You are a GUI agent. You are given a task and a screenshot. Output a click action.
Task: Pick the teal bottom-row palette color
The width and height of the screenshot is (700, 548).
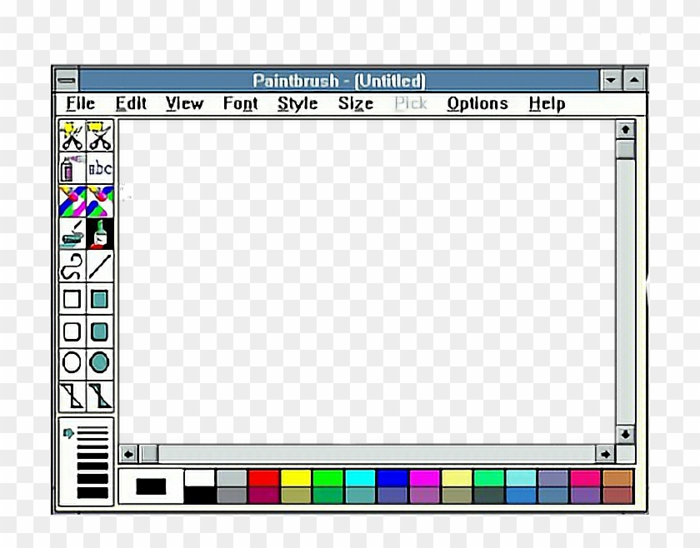360,496
